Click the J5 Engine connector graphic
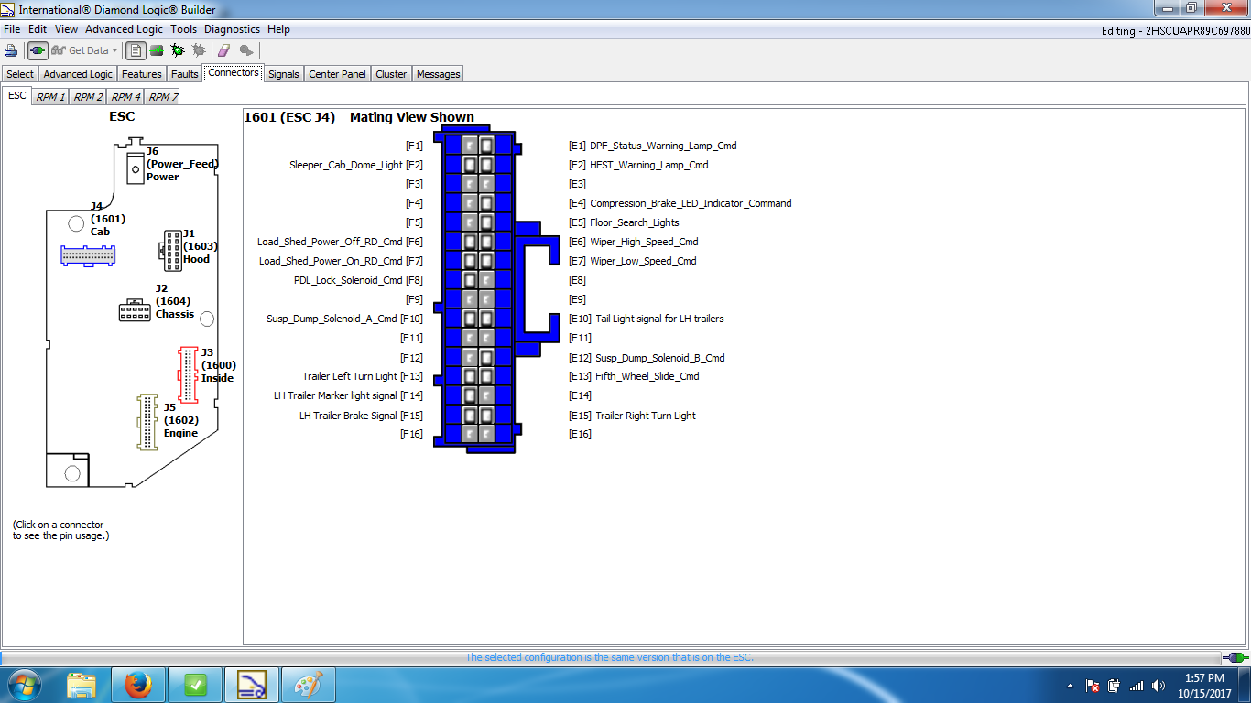This screenshot has width=1251, height=703. (147, 422)
